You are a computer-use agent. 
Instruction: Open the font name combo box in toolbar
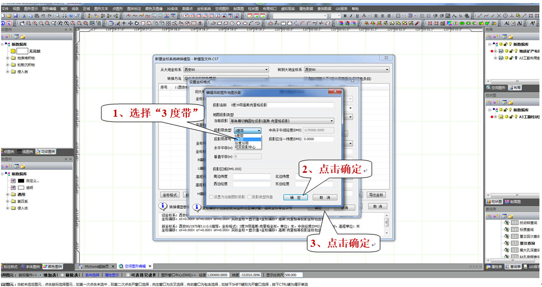point(300,16)
